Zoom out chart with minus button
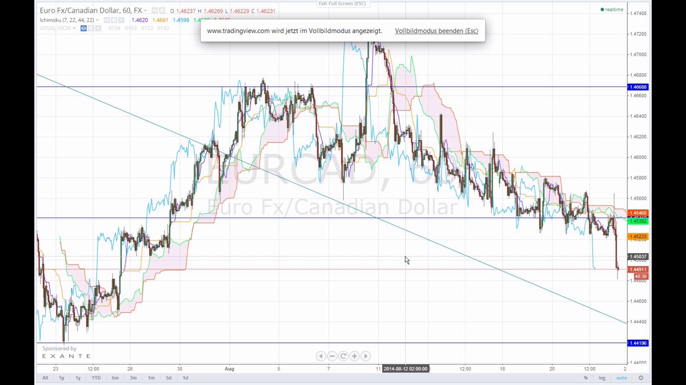686x385 pixels. tap(332, 356)
